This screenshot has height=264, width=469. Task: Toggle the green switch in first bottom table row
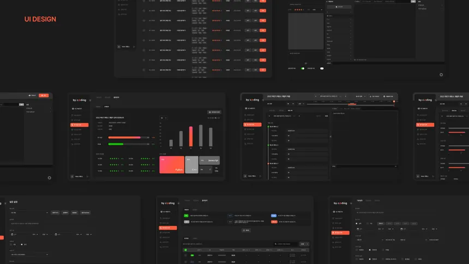[x=192, y=255]
